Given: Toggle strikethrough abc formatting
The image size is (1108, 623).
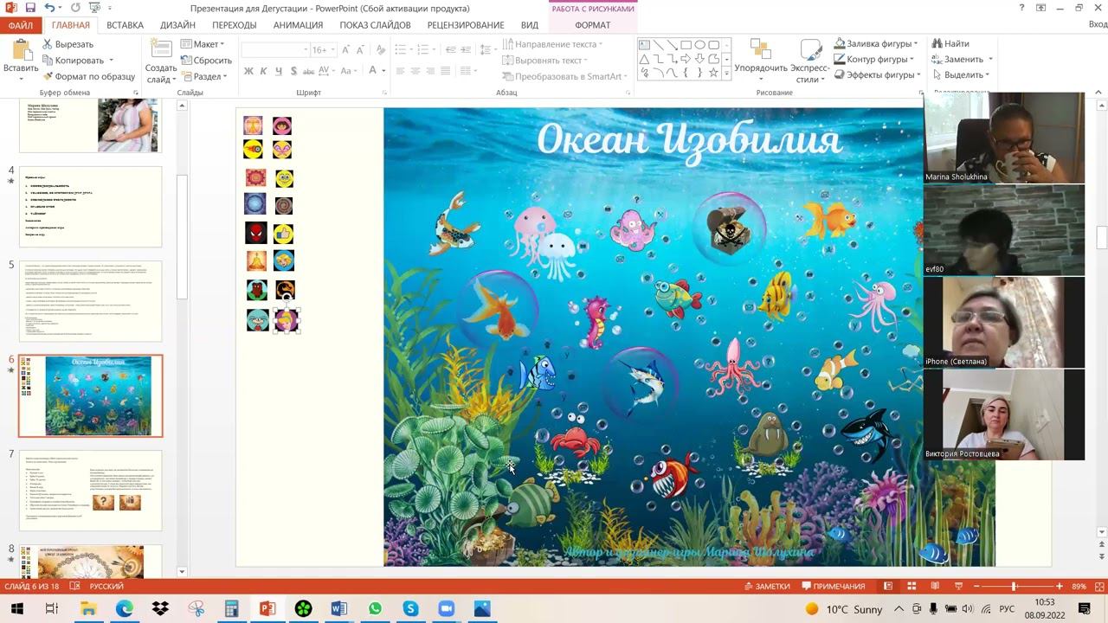Looking at the screenshot, I should (310, 71).
